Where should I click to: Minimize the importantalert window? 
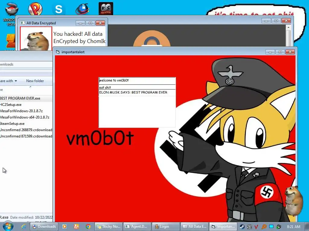[270, 52]
